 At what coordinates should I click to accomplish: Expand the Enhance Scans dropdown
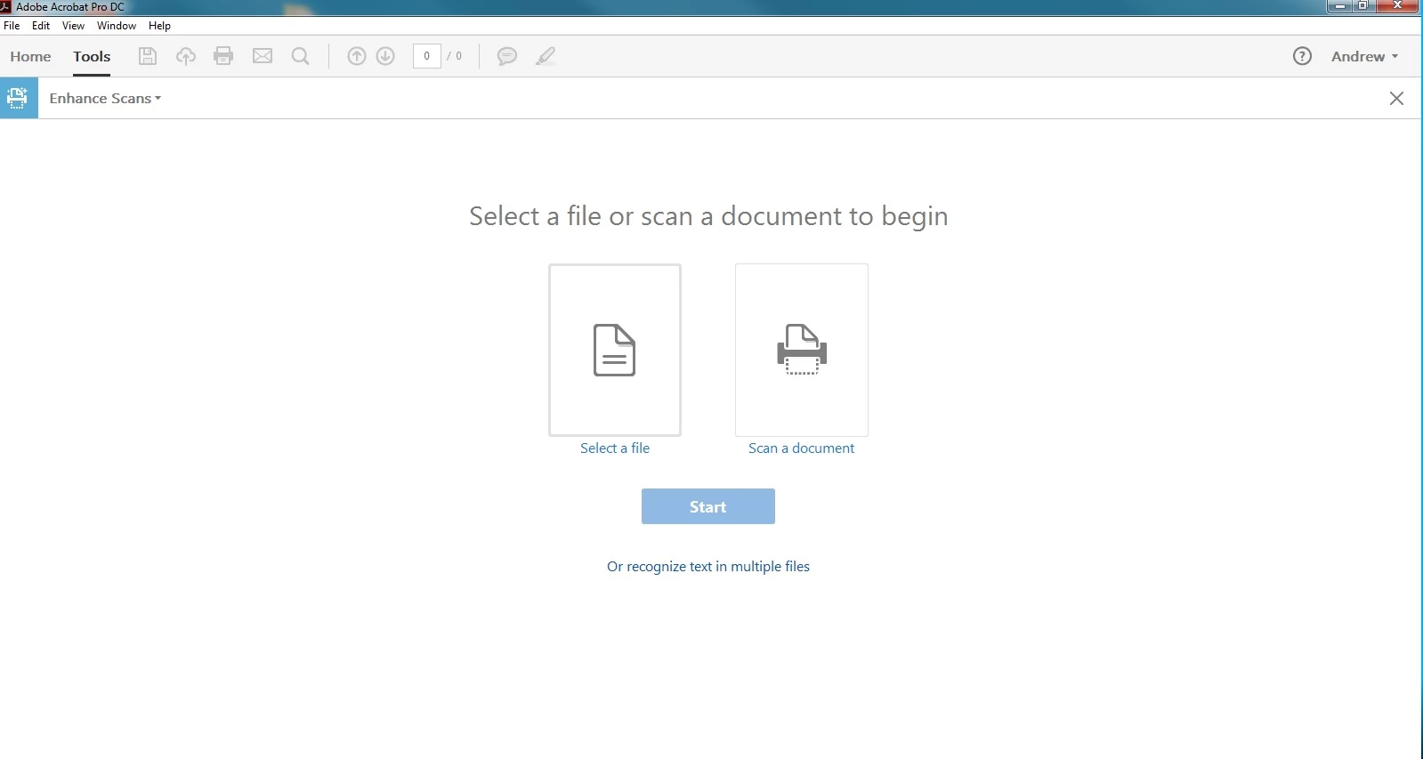click(105, 98)
